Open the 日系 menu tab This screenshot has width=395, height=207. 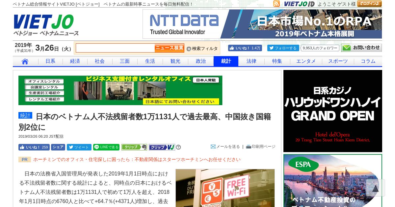(x=50, y=61)
